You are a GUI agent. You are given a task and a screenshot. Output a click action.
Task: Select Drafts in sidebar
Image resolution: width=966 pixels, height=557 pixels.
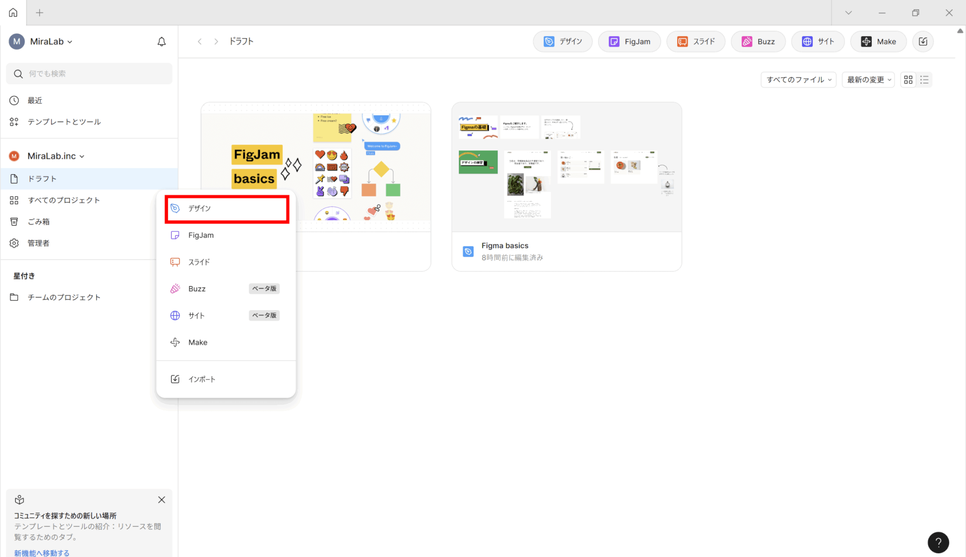coord(89,179)
